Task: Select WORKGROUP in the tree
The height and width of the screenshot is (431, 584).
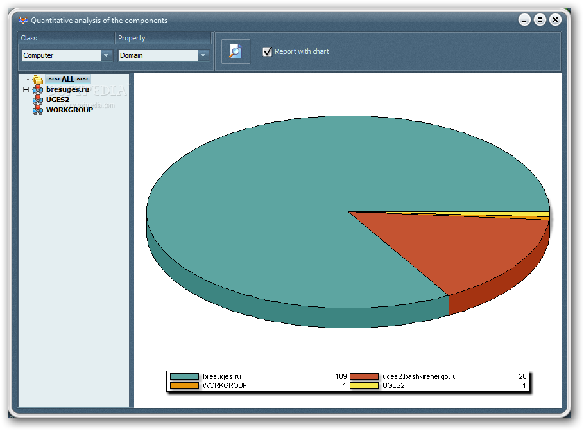Action: [70, 110]
